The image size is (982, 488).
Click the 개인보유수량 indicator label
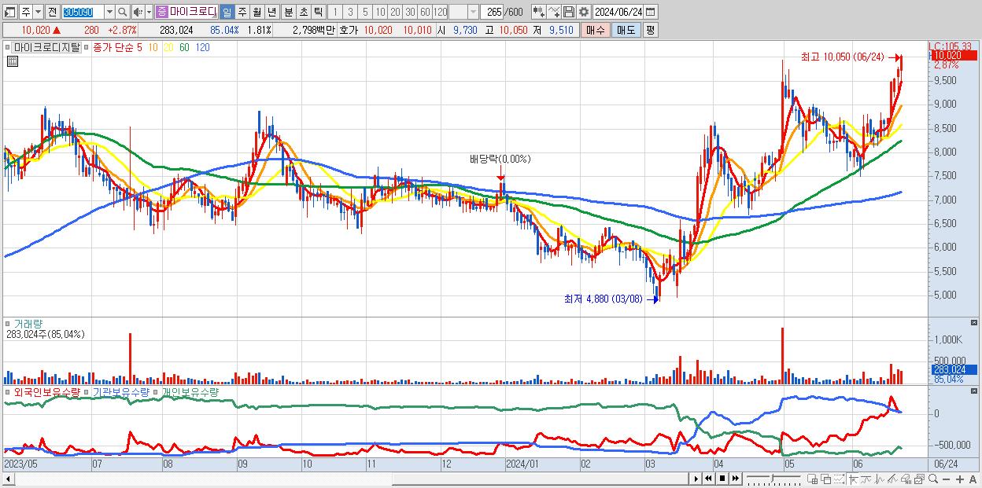(x=189, y=391)
